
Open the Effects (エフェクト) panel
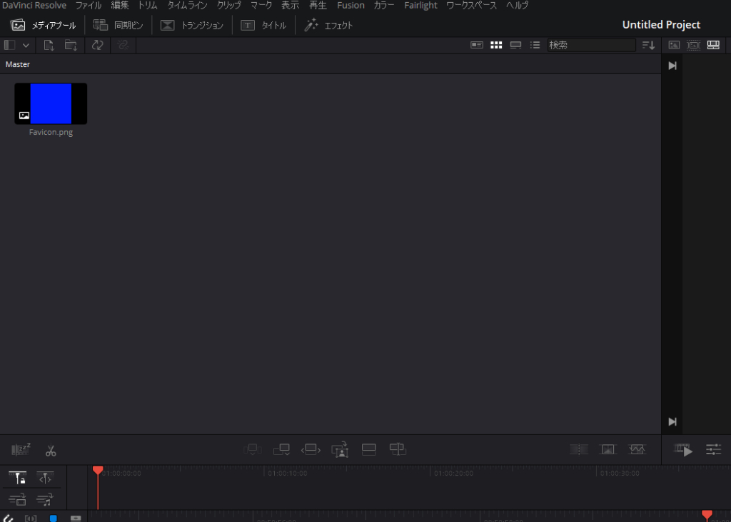[x=328, y=26]
